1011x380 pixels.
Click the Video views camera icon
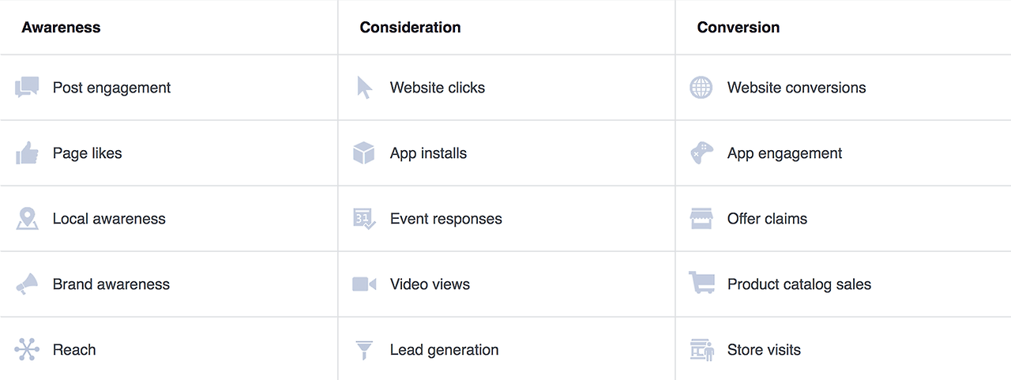364,284
